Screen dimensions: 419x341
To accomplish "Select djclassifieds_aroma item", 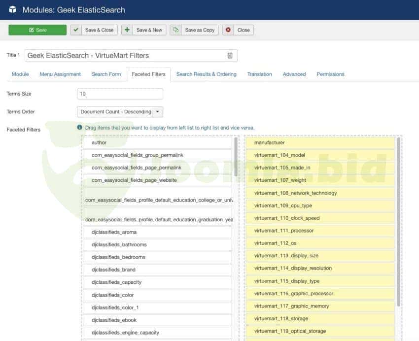I will pos(157,232).
